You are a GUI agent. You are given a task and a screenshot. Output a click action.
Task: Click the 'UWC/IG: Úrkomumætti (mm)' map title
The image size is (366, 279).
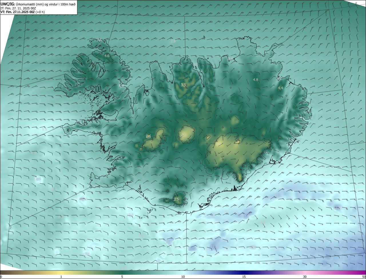point(38,4)
